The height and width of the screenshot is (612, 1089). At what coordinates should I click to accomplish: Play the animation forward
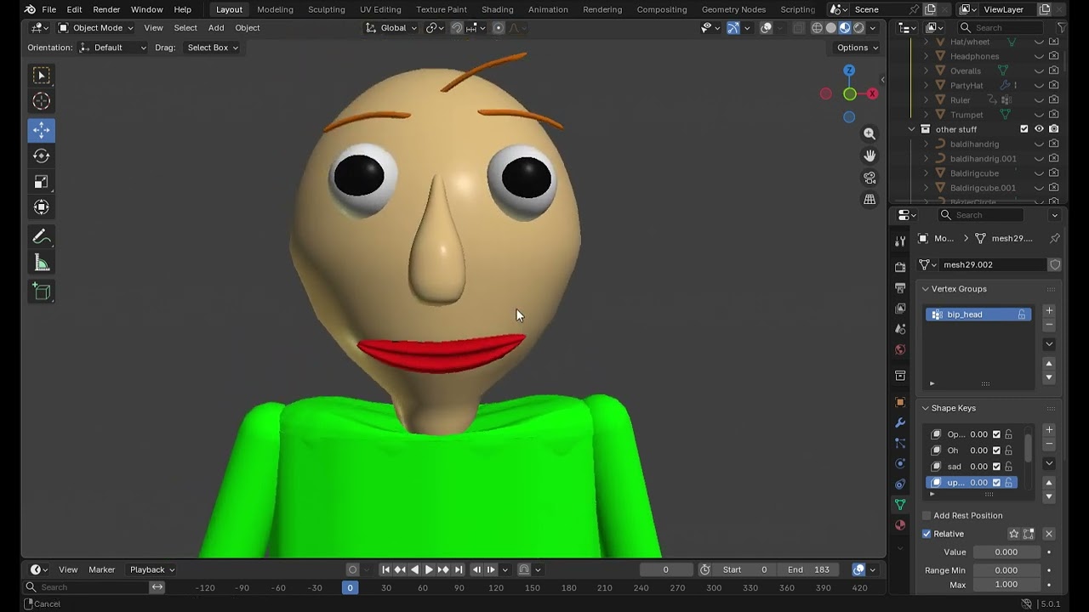pos(429,569)
